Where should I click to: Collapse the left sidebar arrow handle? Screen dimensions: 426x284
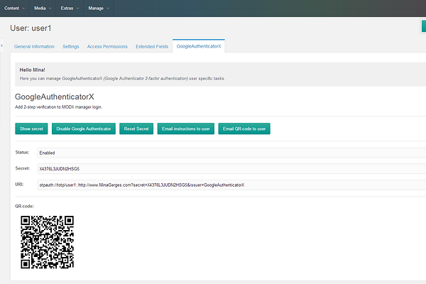(1, 45)
